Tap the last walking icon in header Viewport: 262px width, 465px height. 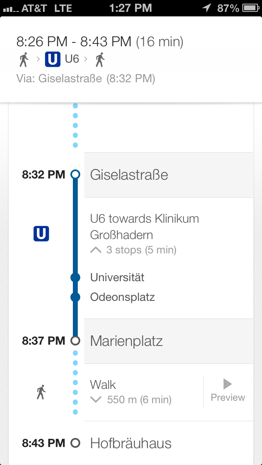[x=99, y=60]
